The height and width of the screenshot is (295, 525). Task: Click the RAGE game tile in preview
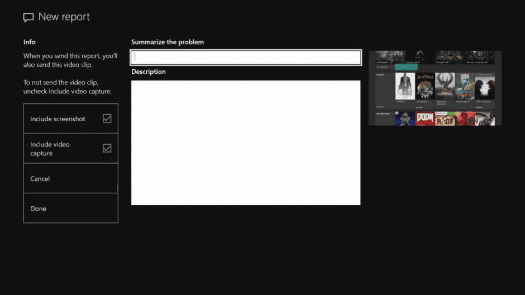[445, 118]
